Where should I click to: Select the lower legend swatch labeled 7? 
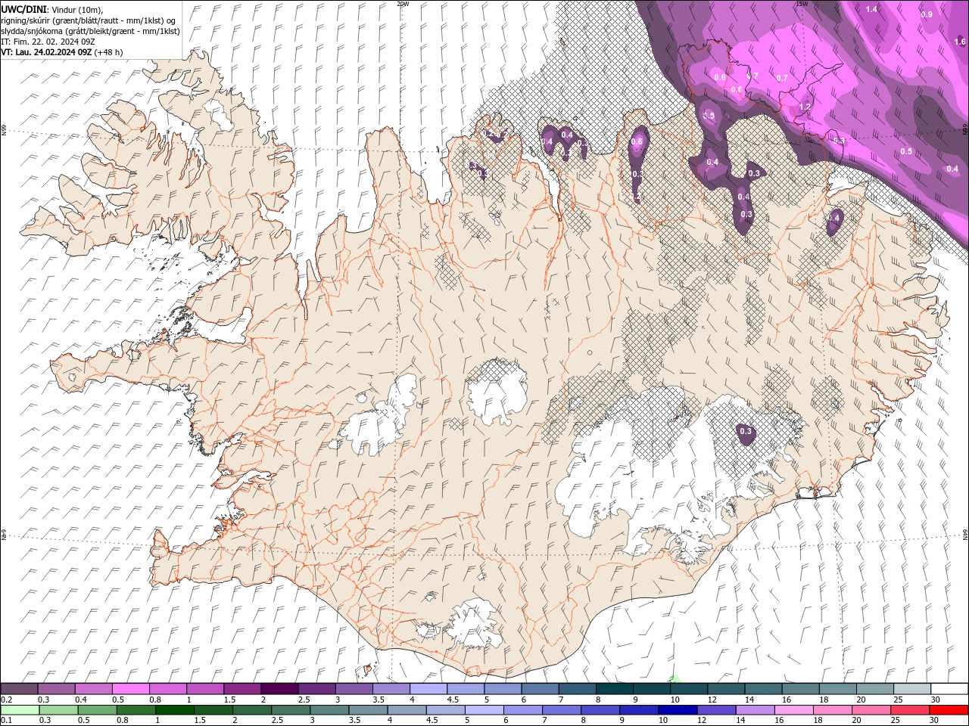pyautogui.click(x=561, y=710)
